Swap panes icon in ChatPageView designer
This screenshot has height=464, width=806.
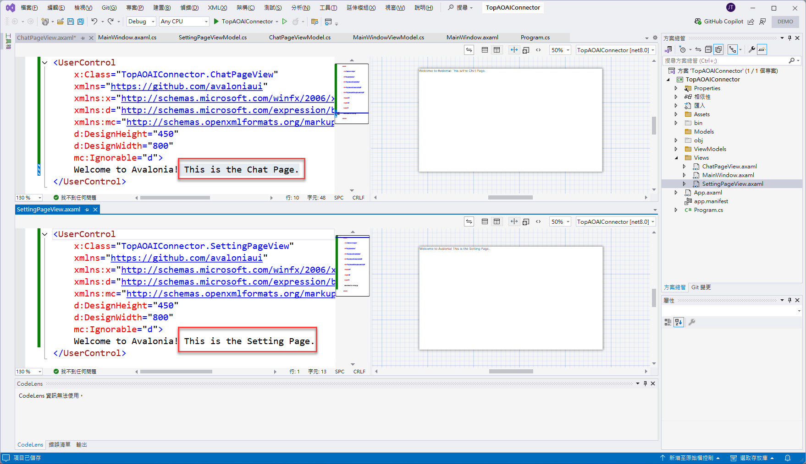point(469,50)
